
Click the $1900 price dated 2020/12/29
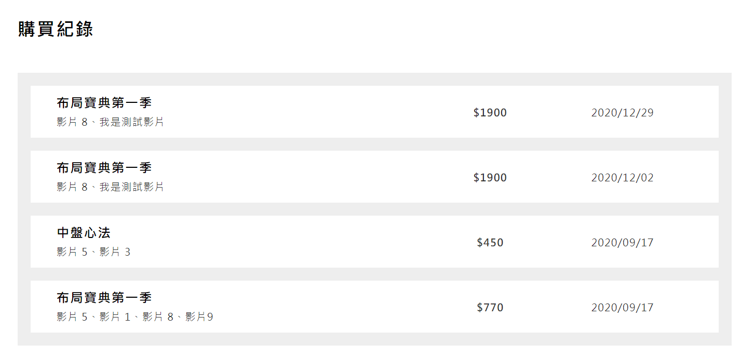click(490, 113)
